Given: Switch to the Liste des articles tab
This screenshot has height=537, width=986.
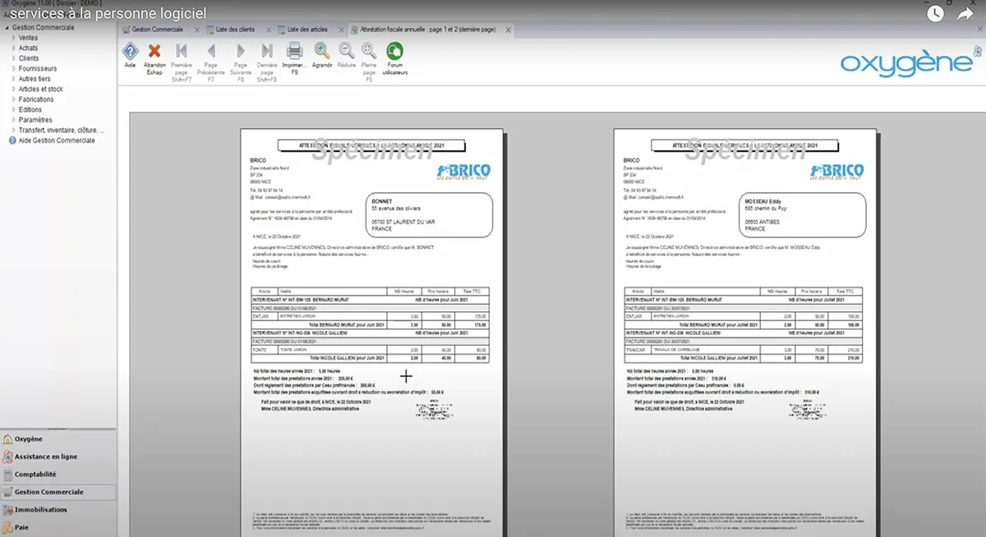Looking at the screenshot, I should click(306, 30).
